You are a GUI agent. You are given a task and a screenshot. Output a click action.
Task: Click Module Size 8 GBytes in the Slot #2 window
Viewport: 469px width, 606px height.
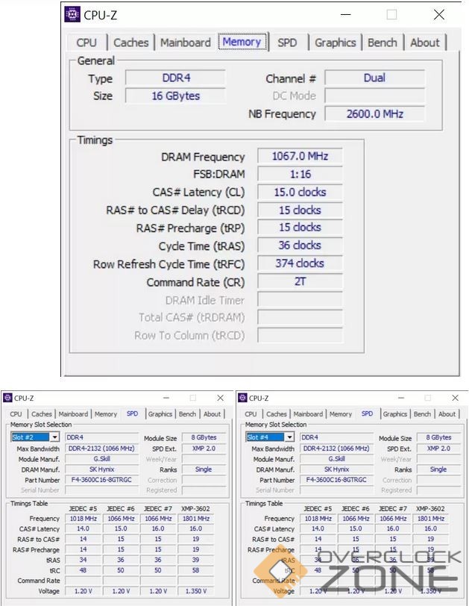[204, 437]
